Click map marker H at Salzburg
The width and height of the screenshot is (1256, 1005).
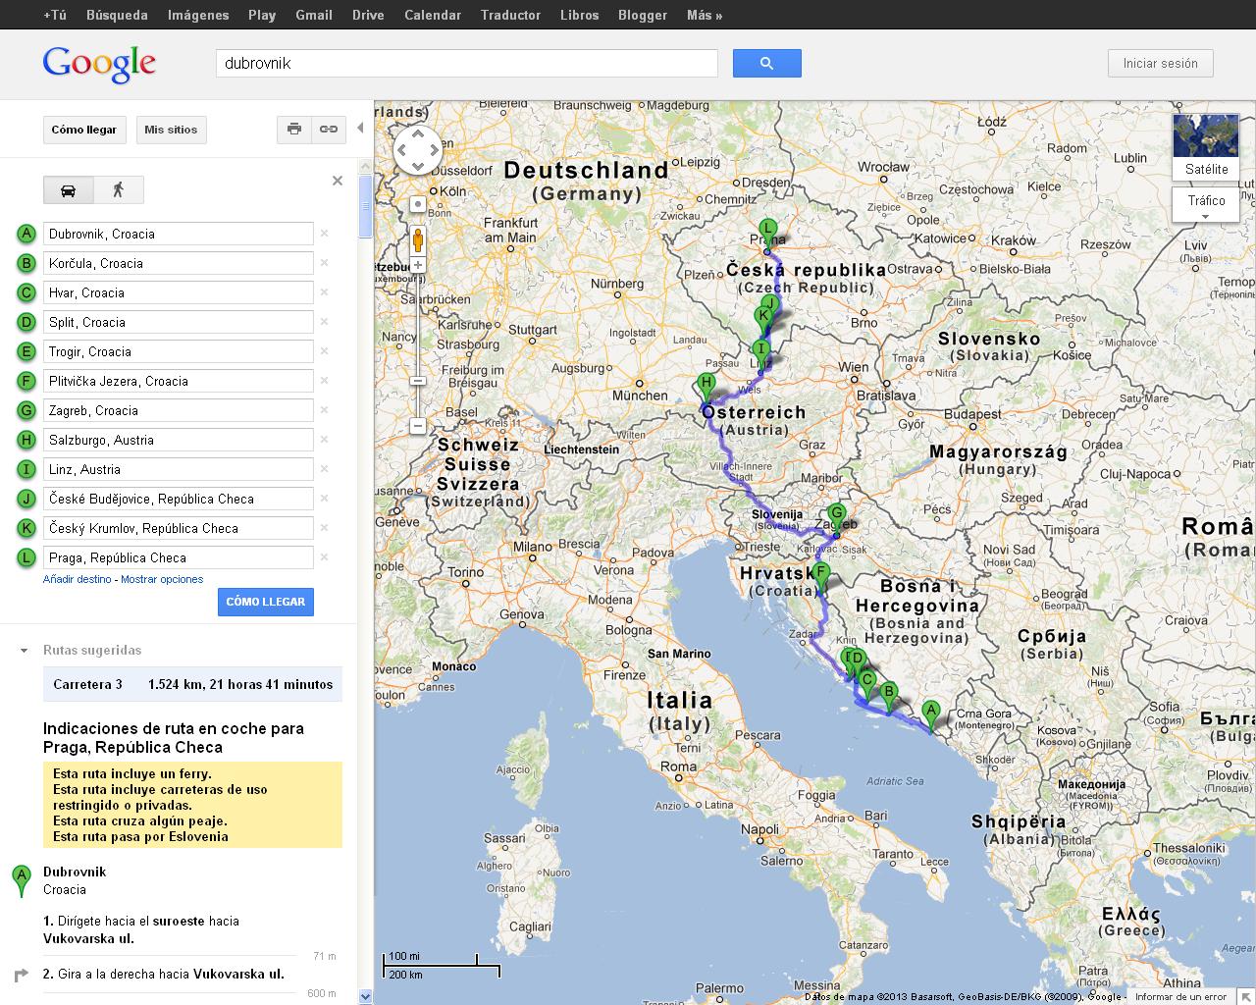pos(706,388)
